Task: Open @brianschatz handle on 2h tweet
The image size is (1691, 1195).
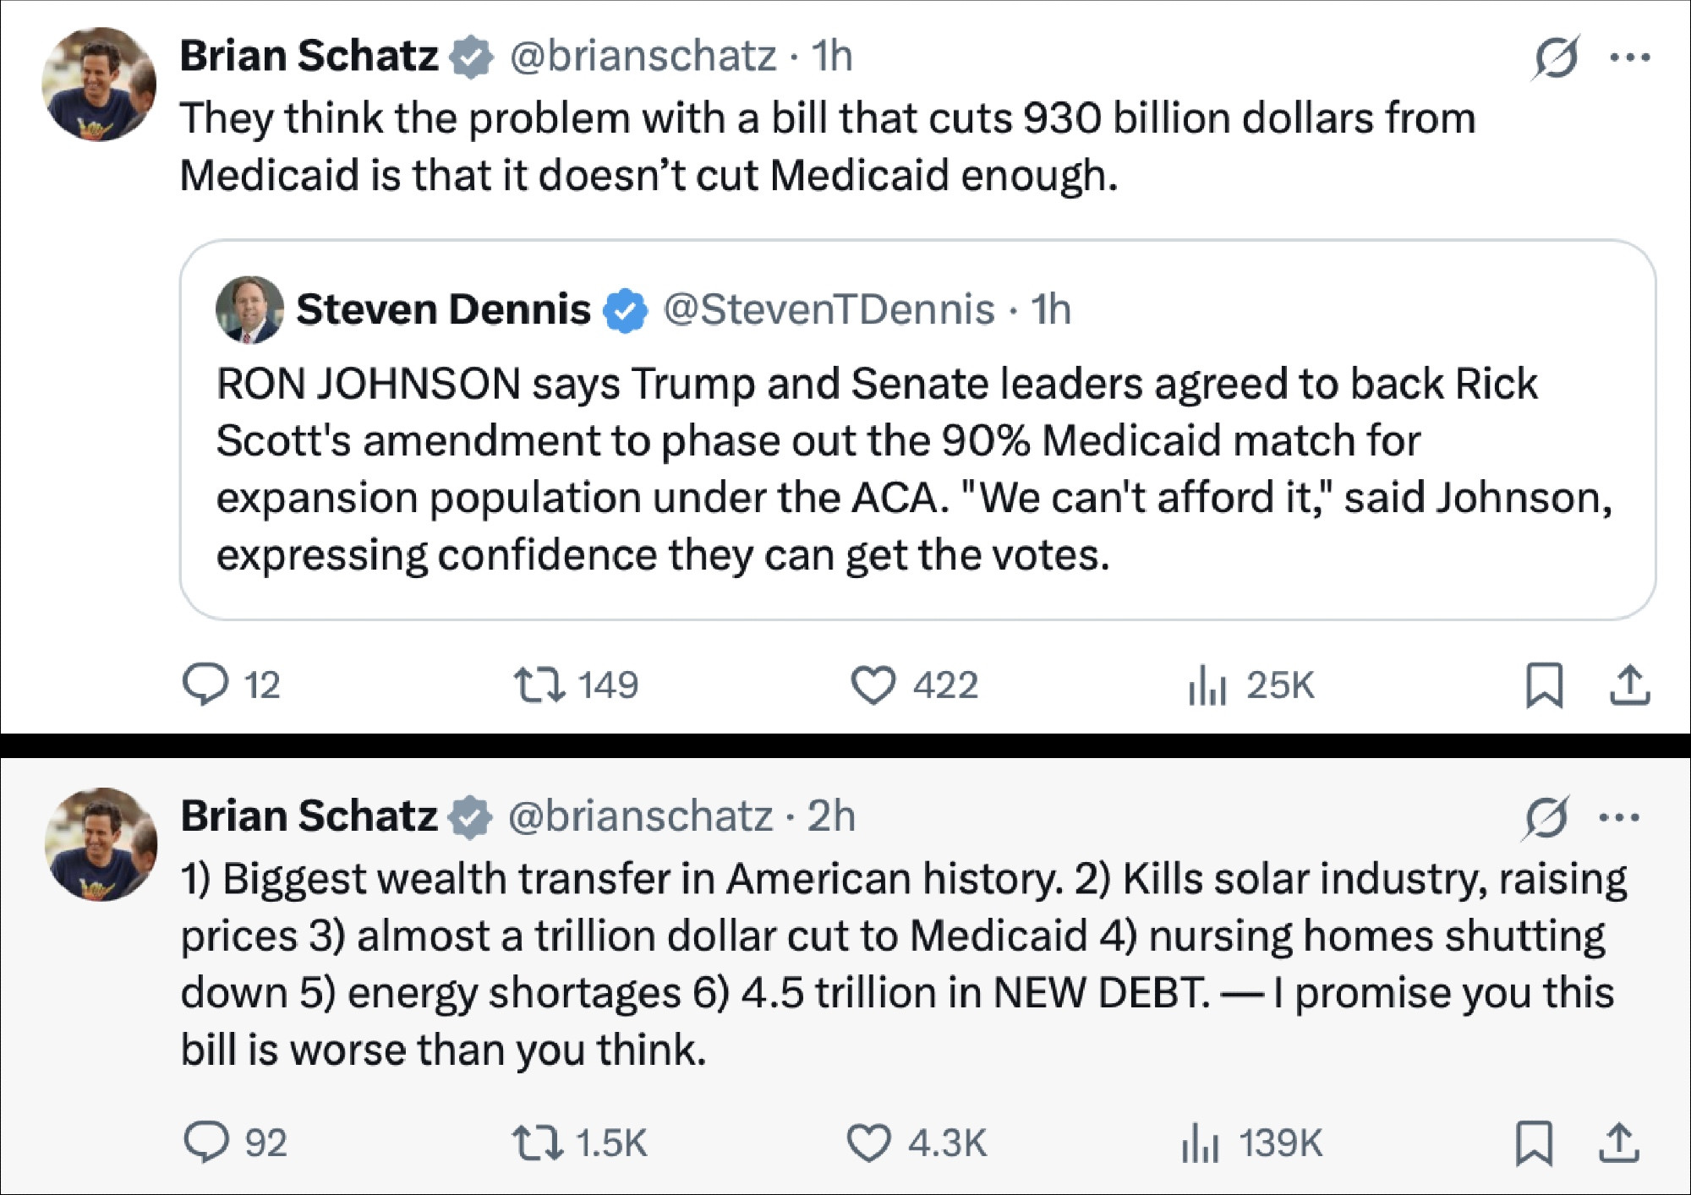Action: pos(640,816)
